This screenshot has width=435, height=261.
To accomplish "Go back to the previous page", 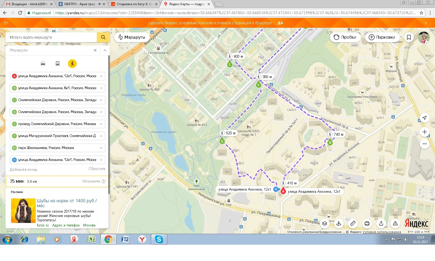I will [5, 13].
